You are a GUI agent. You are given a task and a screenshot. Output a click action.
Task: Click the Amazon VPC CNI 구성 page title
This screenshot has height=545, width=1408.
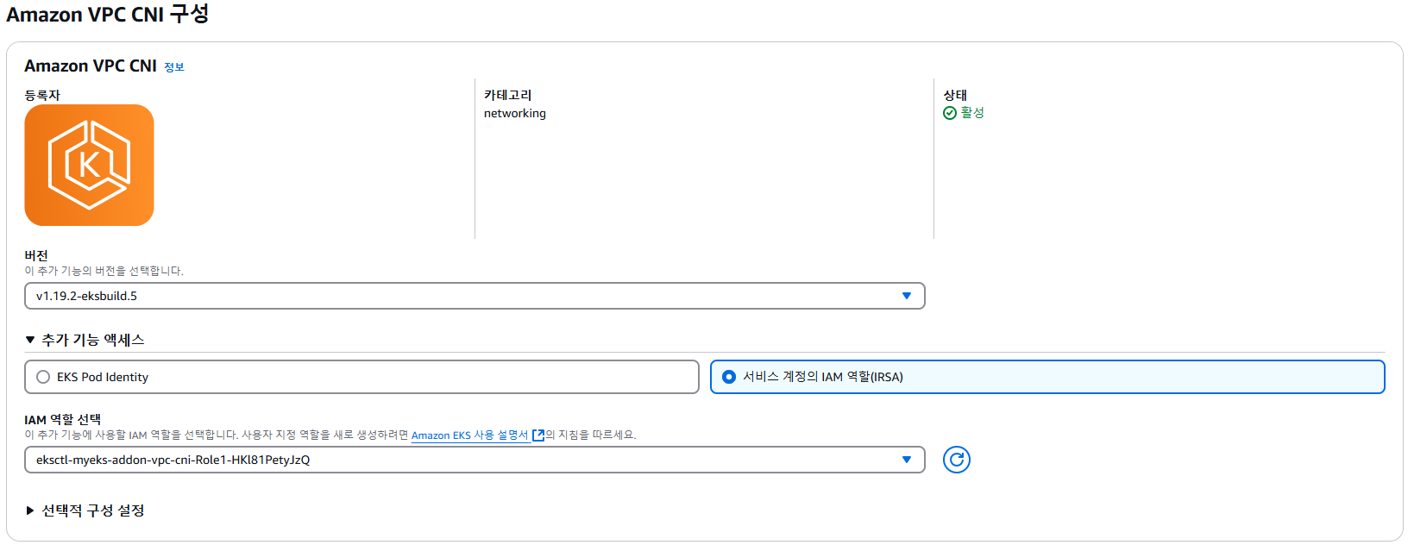pyautogui.click(x=108, y=14)
